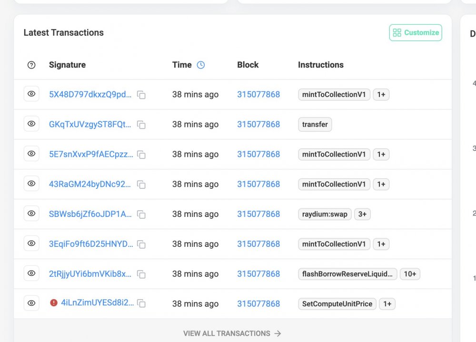
Task: Preview transaction GKqTxUVzgyST8FQt with eye icon
Action: (x=31, y=124)
